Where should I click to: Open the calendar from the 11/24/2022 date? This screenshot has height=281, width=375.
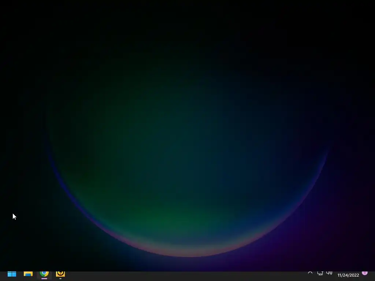pyautogui.click(x=348, y=275)
